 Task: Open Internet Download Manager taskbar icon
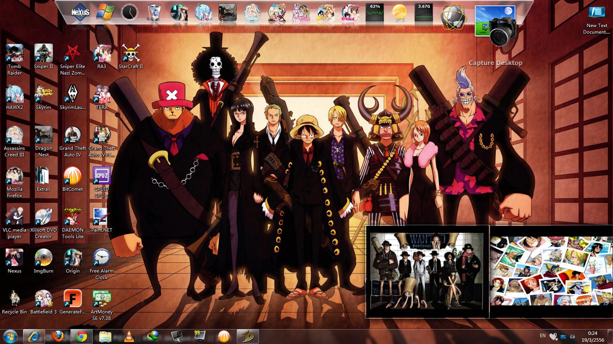point(153,336)
